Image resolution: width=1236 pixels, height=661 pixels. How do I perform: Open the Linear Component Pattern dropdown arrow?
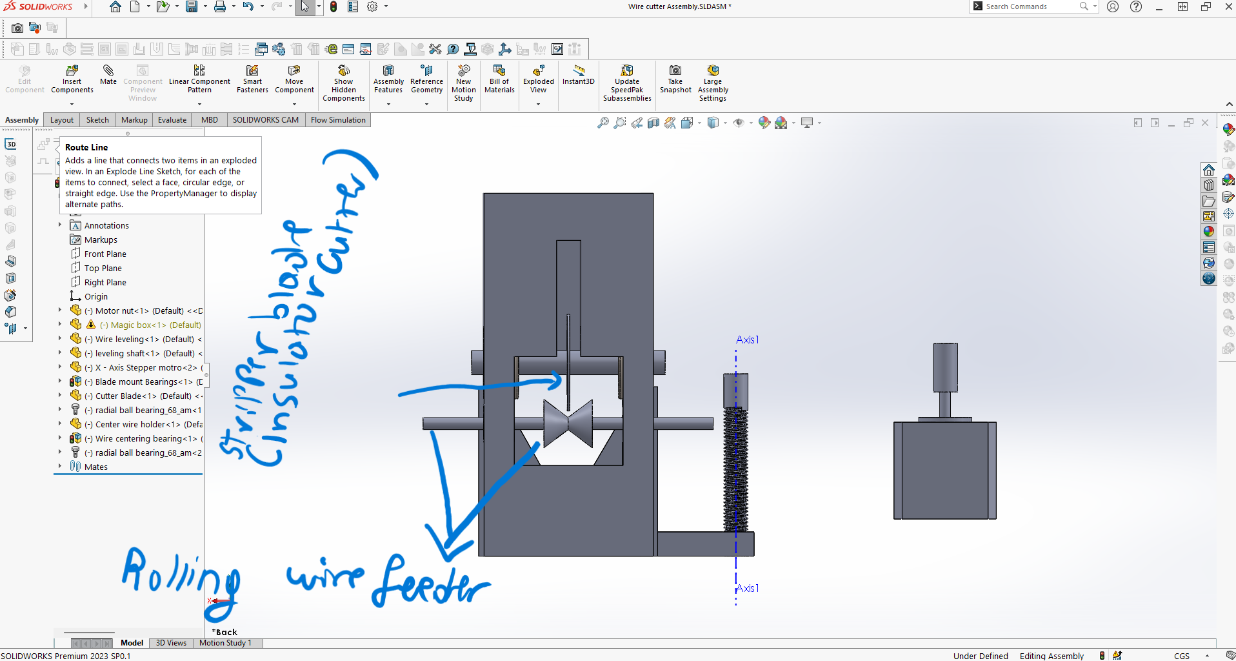(x=199, y=104)
